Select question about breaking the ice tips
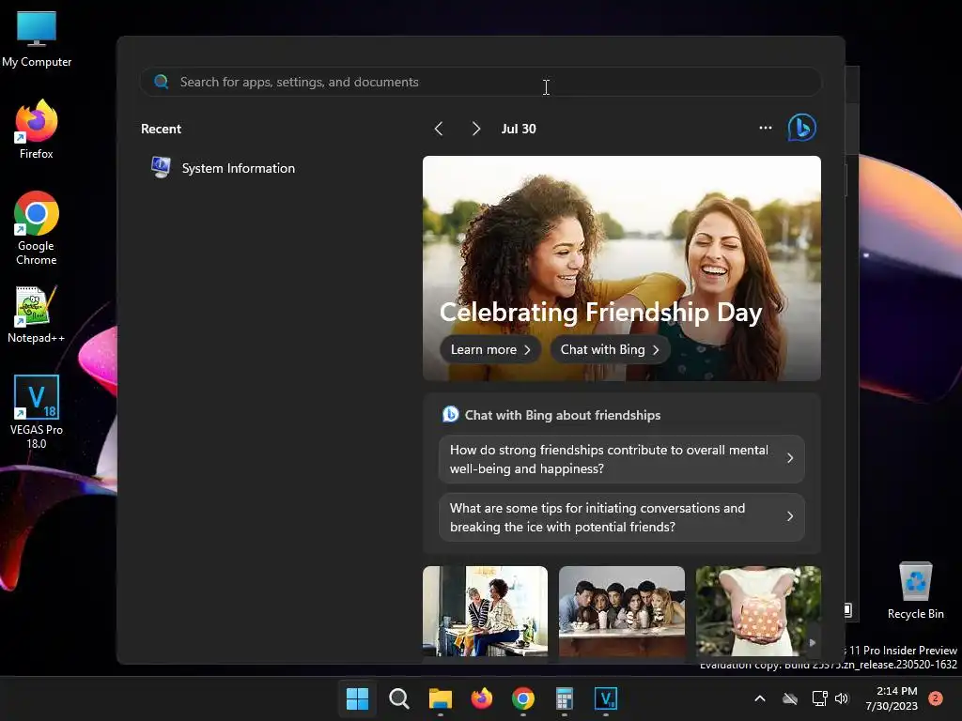Screen dimensions: 962x721 coord(622,517)
